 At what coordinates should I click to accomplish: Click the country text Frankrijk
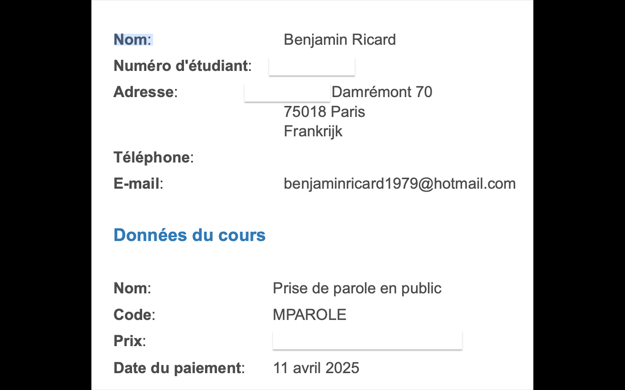pyautogui.click(x=313, y=131)
